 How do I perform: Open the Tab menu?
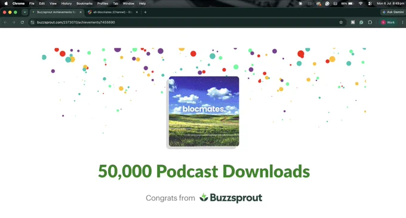click(115, 4)
